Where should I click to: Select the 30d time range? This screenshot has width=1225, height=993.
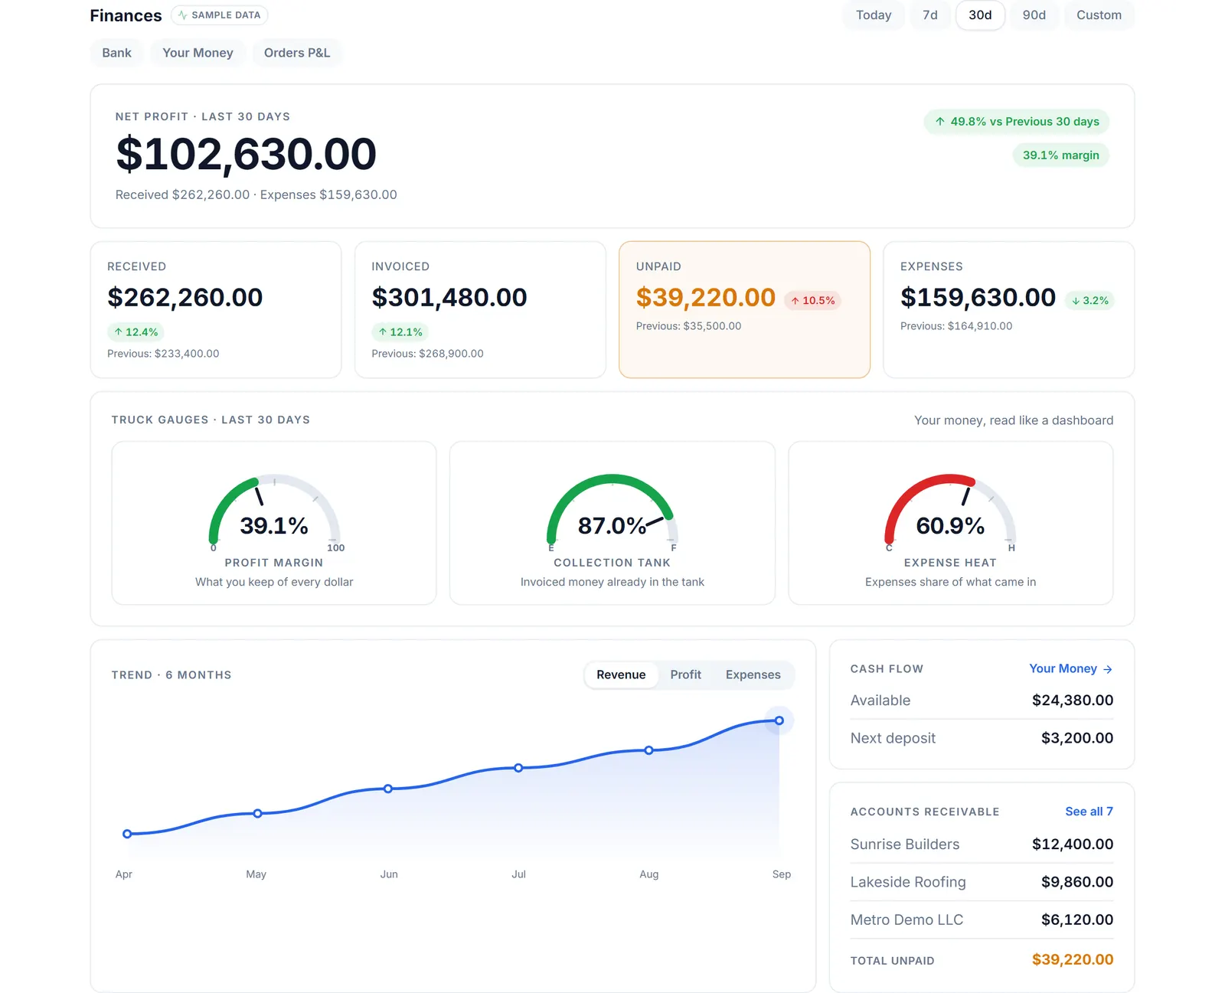coord(980,15)
